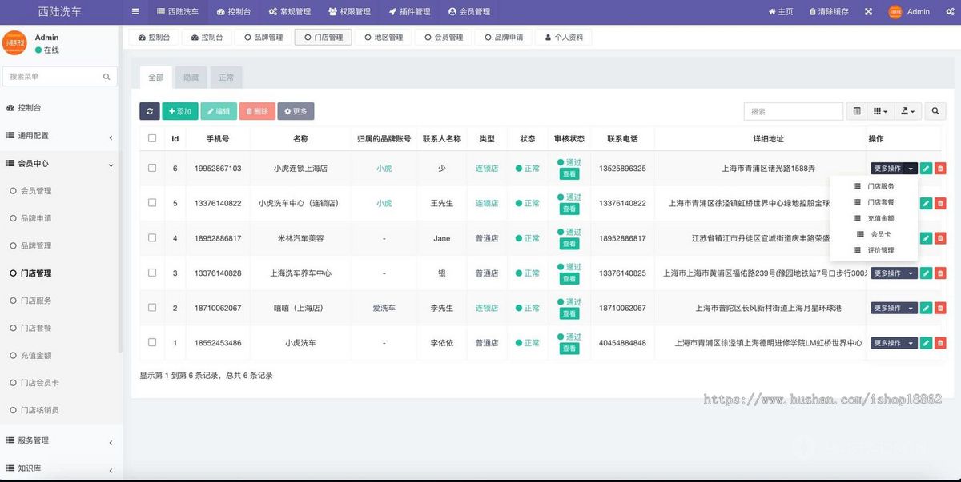Click the red delete icon for row Id 1
The height and width of the screenshot is (482, 961).
click(x=940, y=342)
